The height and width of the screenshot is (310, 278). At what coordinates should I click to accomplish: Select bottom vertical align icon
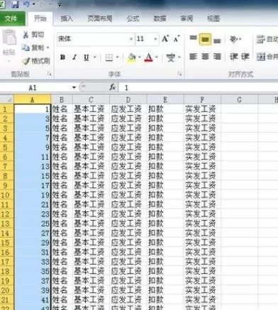217,40
